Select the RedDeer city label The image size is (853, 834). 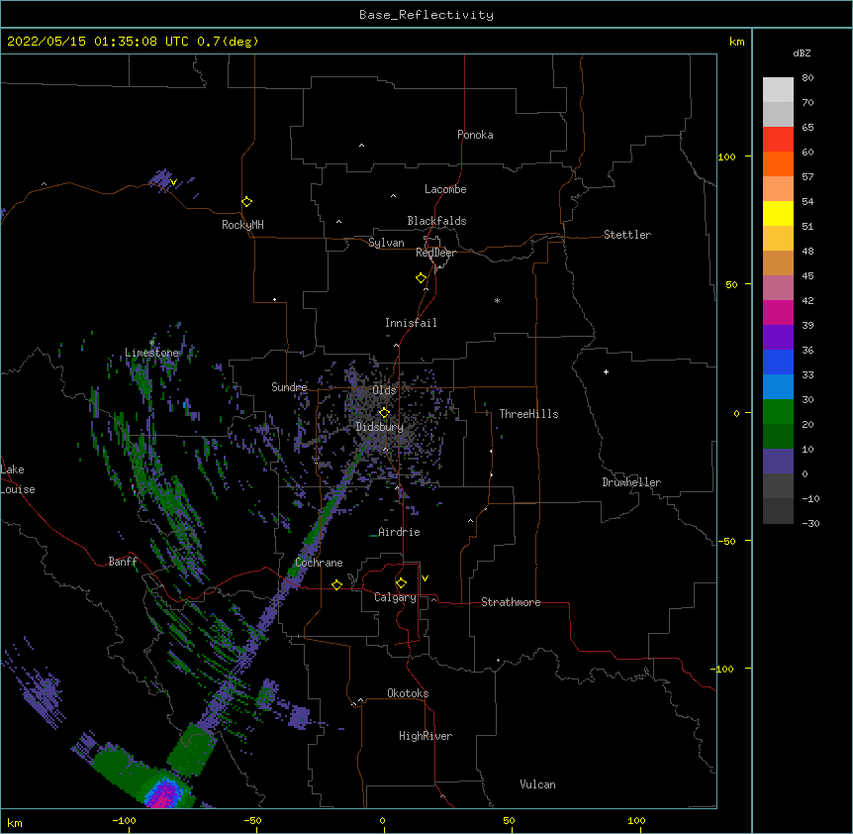pyautogui.click(x=435, y=253)
